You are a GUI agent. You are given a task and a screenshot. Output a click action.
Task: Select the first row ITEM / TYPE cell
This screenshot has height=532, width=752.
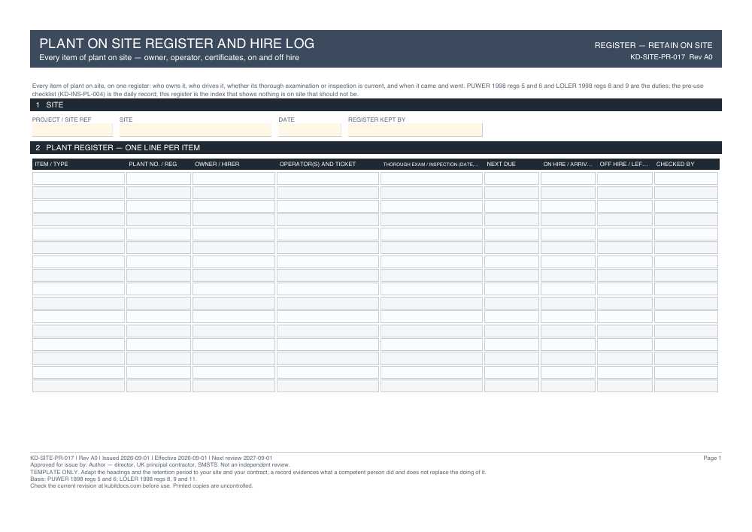click(79, 179)
